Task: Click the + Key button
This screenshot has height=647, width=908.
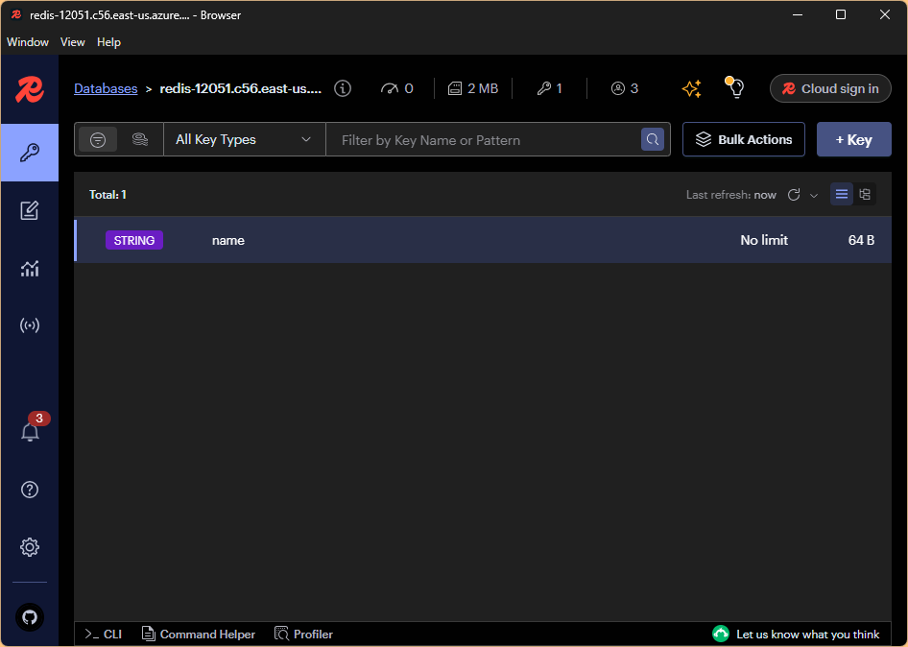Action: point(853,139)
